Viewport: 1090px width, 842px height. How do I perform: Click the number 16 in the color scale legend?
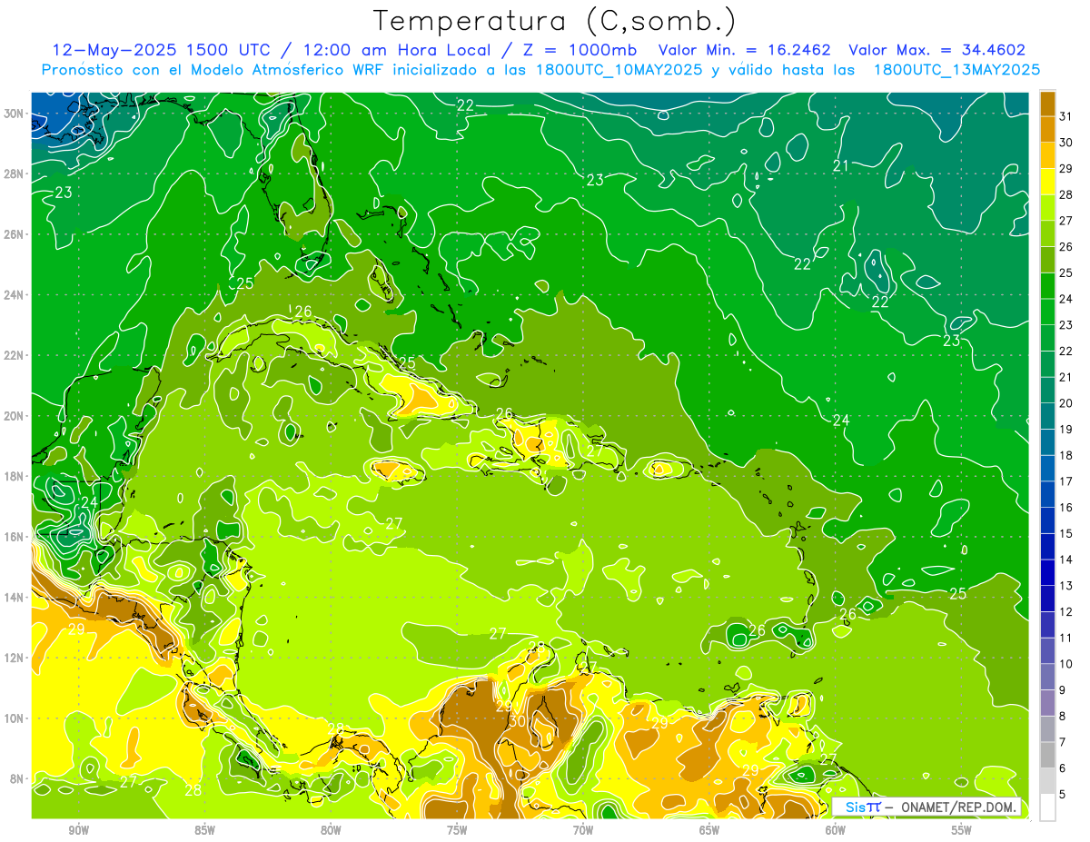pyautogui.click(x=1066, y=508)
